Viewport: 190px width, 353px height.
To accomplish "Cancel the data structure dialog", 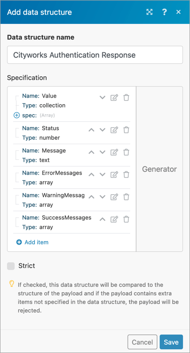I will click(142, 342).
